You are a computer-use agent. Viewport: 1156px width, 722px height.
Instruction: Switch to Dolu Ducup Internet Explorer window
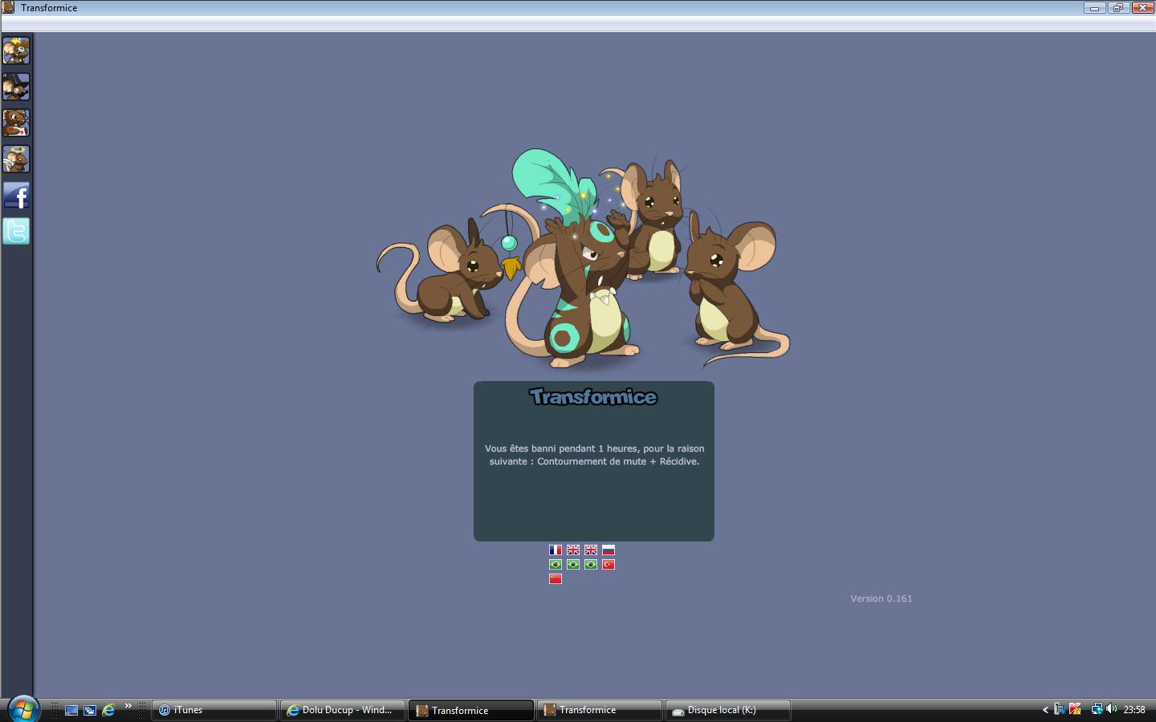tap(343, 710)
